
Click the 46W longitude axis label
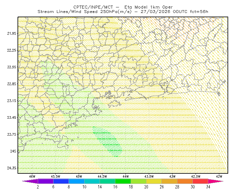32,176
